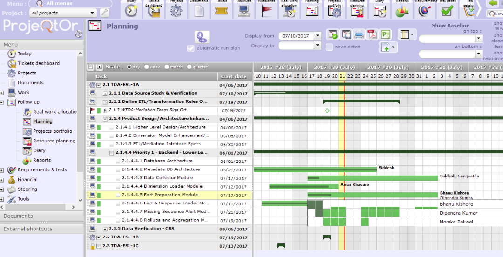Export planning to MS Project
Image resolution: width=503 pixels, height=257 pixels.
tap(385, 34)
